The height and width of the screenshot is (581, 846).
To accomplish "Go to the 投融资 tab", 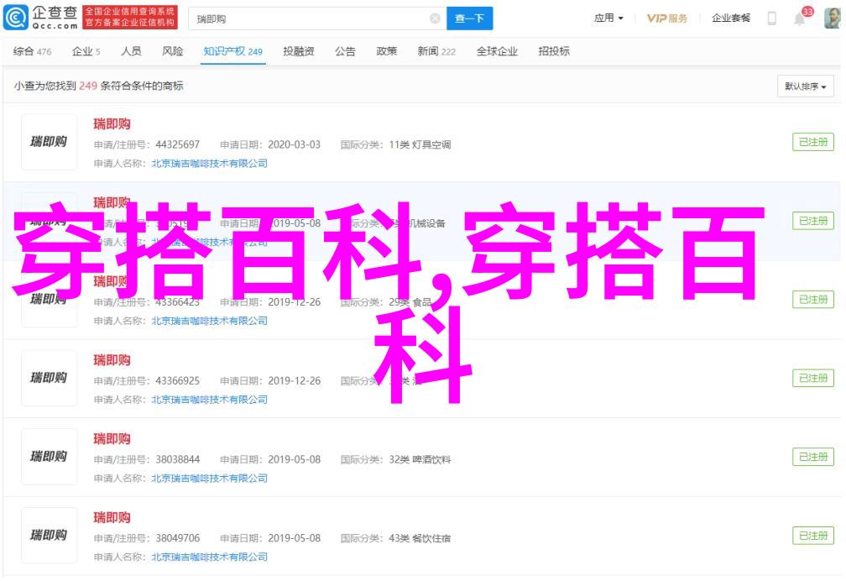I will 299,51.
